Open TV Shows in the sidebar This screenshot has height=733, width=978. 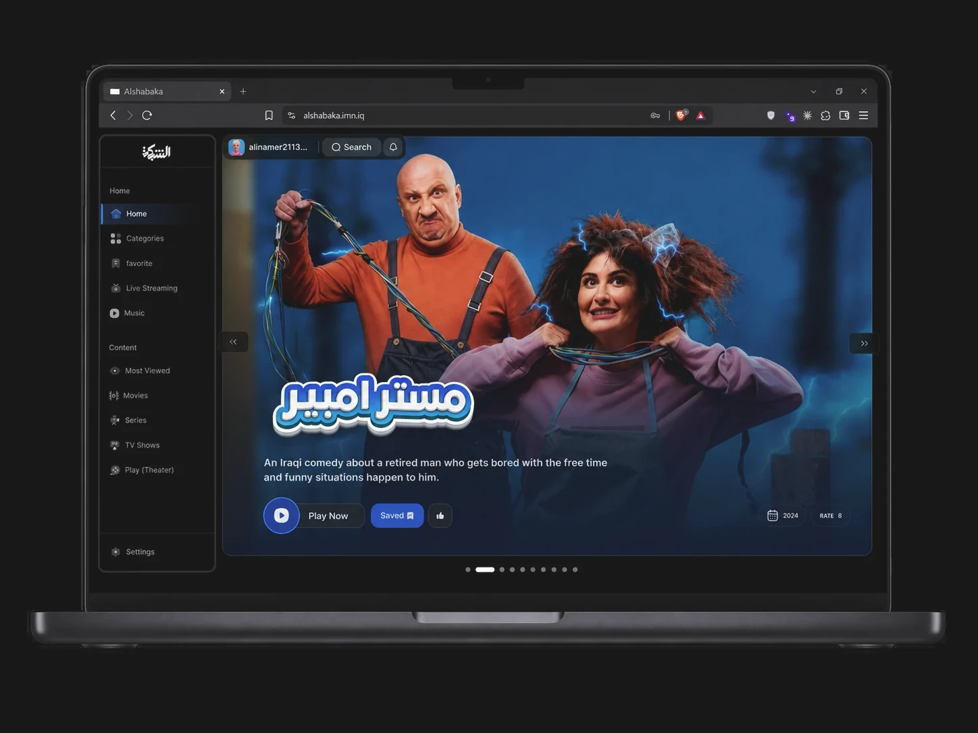[x=135, y=445]
